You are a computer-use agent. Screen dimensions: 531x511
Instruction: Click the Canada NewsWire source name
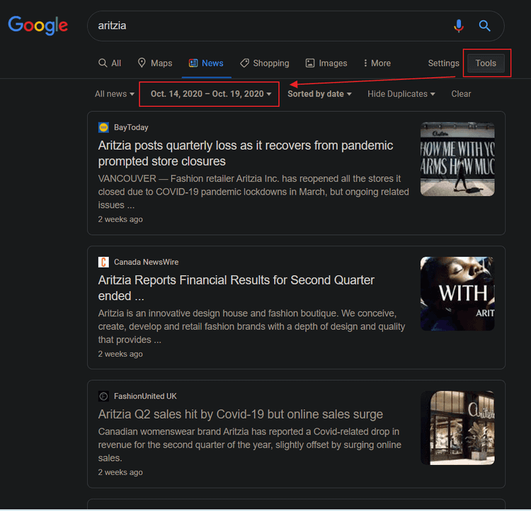coord(146,262)
